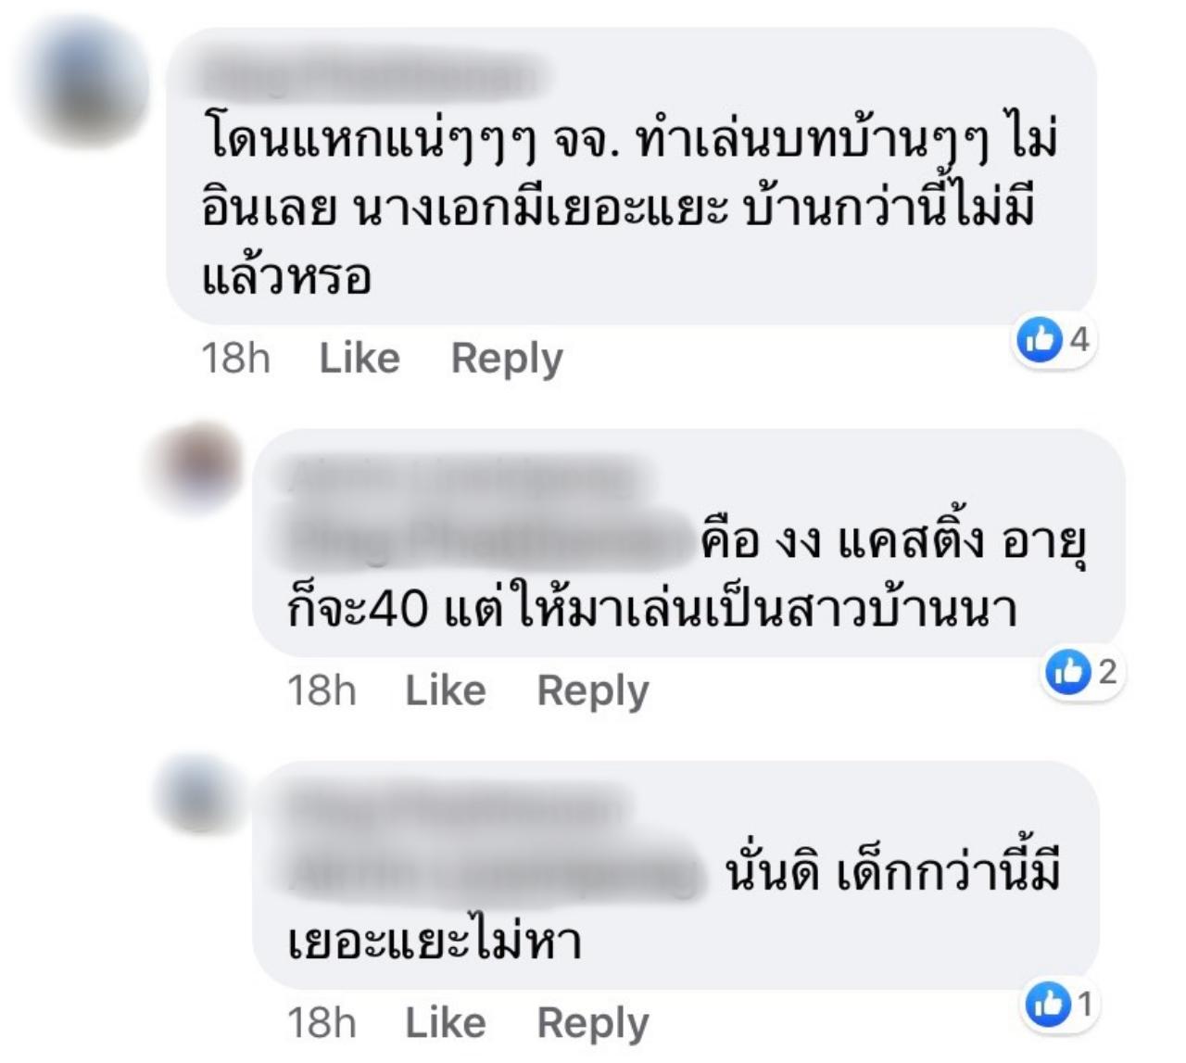Like the top comment about โดนแหกแน่ๆ

pyautogui.click(x=360, y=359)
